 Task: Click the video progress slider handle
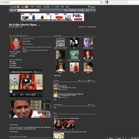11,91
